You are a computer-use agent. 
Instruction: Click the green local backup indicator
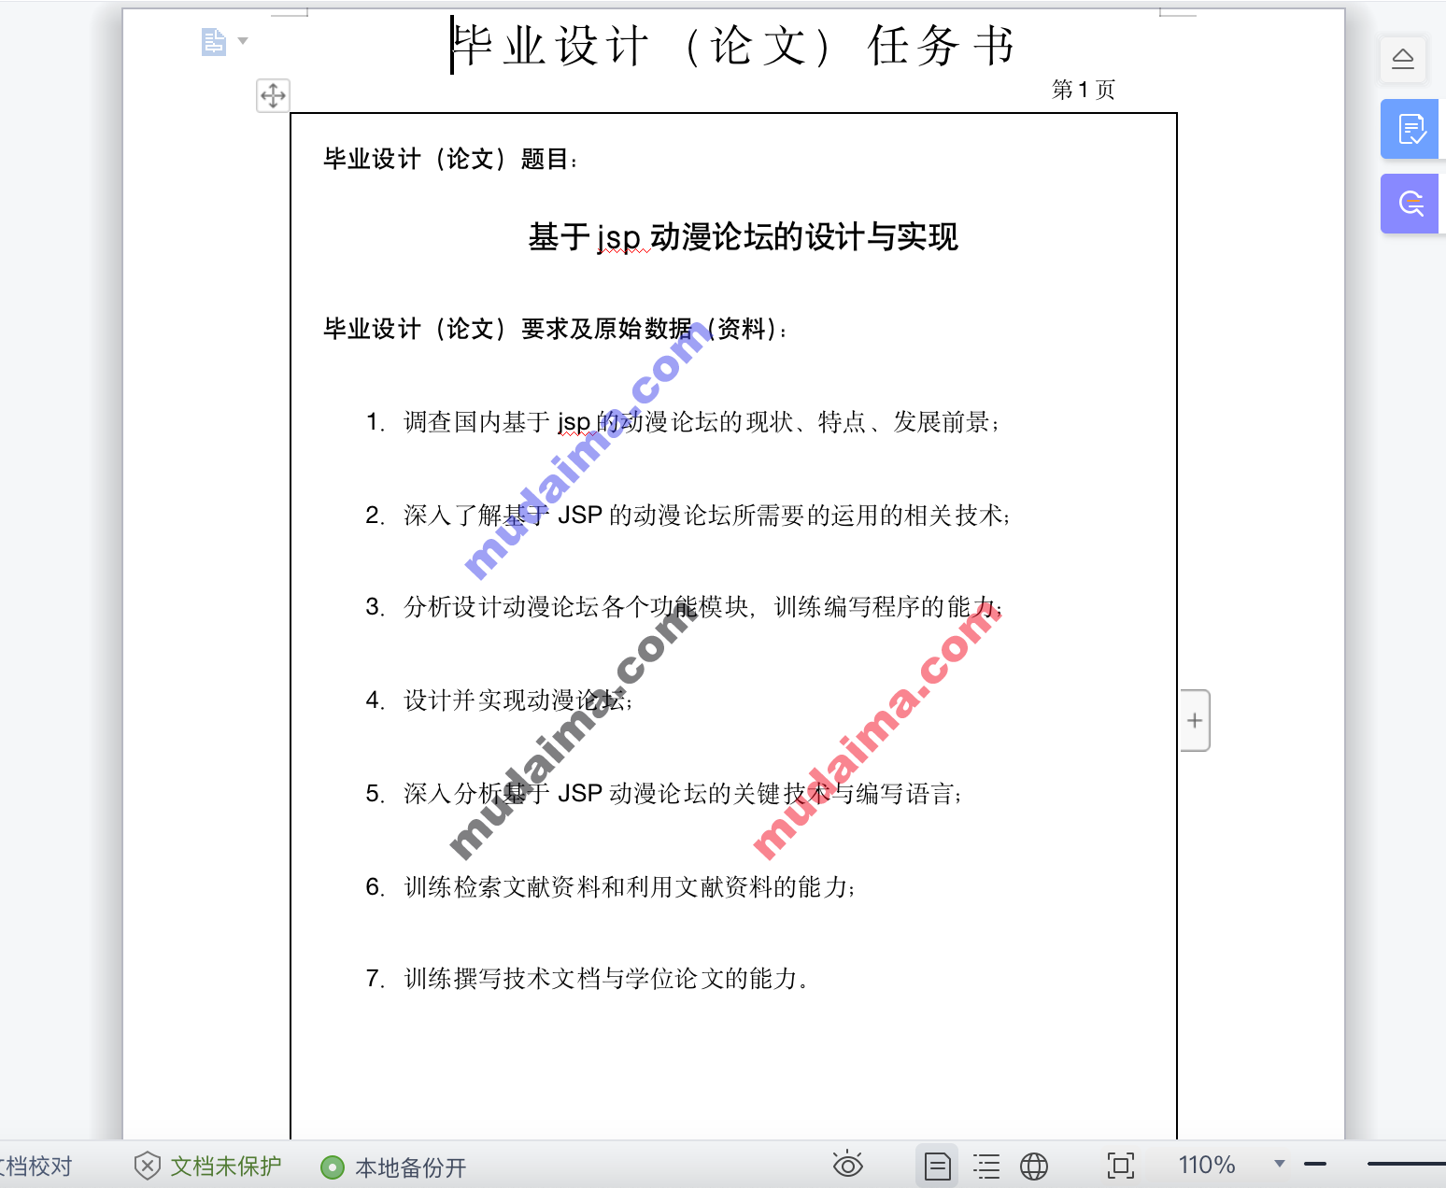[x=332, y=1167]
